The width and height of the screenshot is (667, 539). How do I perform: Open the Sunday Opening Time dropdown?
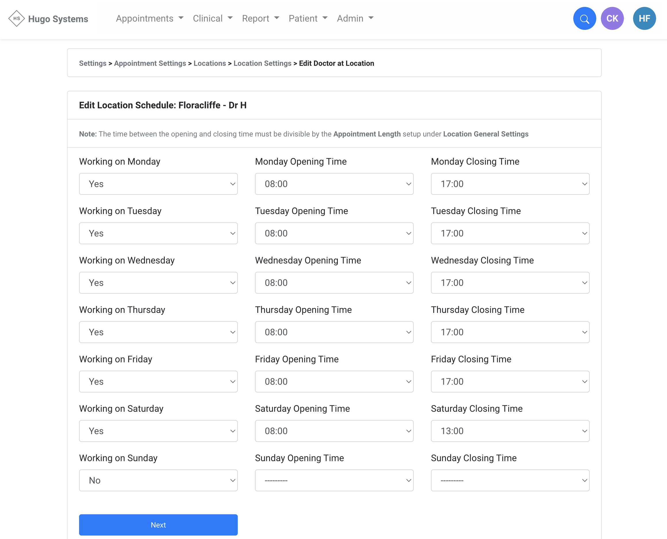coord(334,480)
